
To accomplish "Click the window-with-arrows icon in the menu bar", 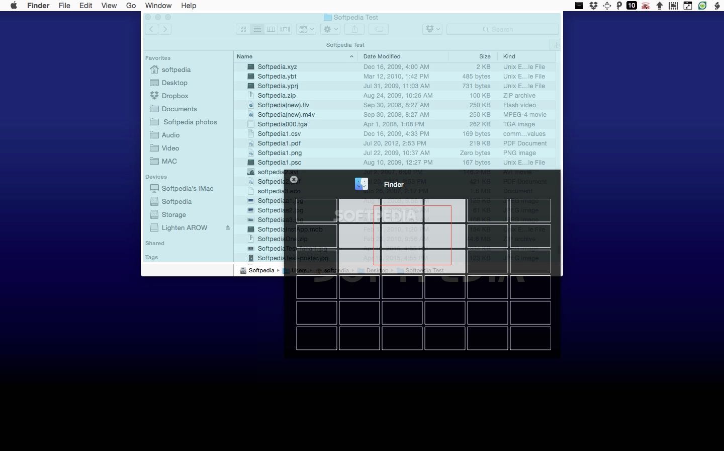I will 688,6.
